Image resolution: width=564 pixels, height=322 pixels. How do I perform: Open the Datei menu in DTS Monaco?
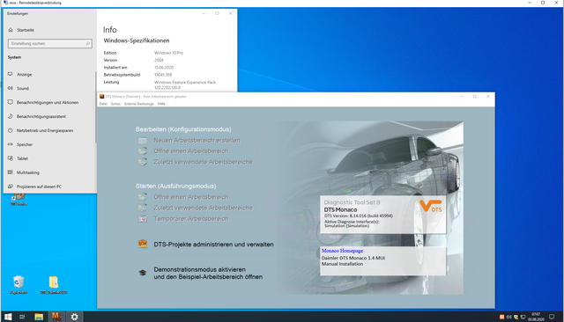(103, 104)
